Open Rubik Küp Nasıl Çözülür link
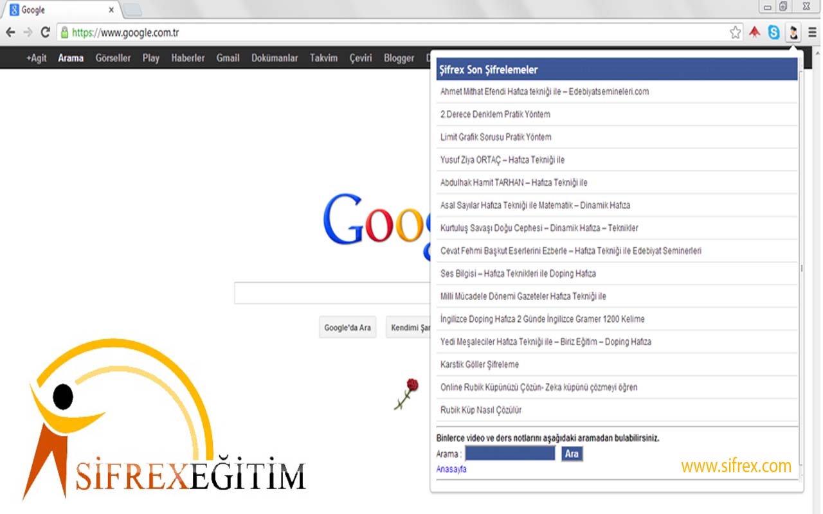The image size is (823, 514). [x=481, y=410]
